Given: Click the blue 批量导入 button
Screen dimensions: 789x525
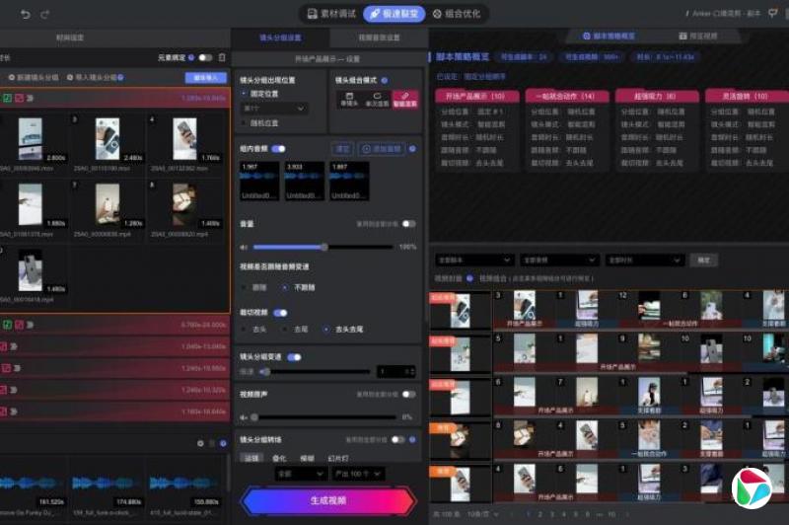Looking at the screenshot, I should [204, 77].
